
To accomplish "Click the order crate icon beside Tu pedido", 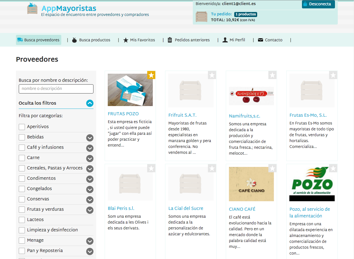I will [201, 17].
